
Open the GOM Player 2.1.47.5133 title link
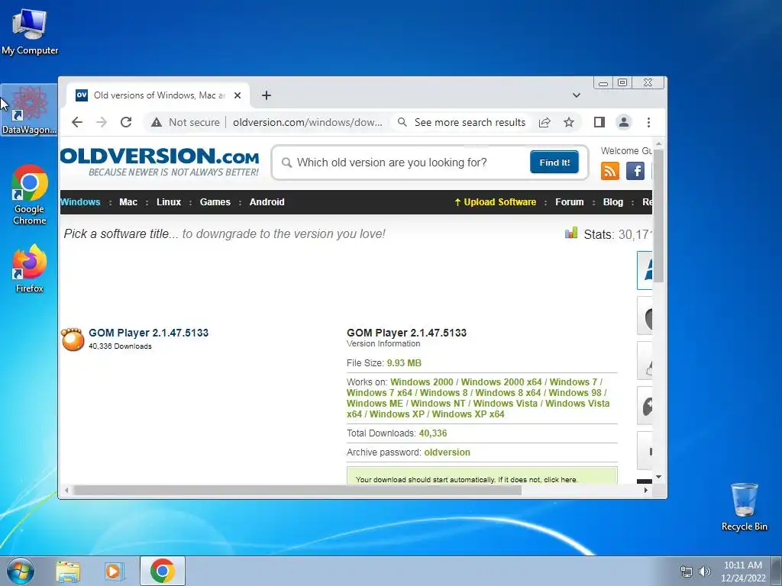(x=149, y=333)
